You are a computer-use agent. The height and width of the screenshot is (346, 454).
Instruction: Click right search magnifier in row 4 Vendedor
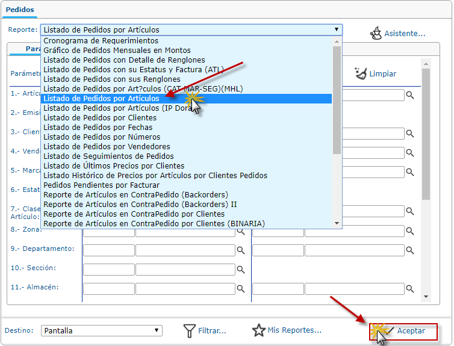point(409,152)
